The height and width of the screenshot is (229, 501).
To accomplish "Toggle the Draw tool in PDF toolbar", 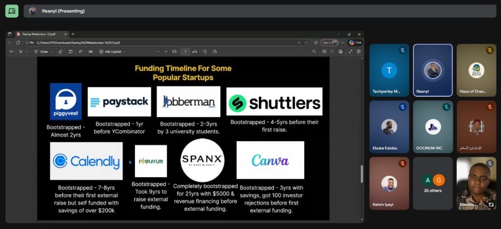I will (41, 51).
